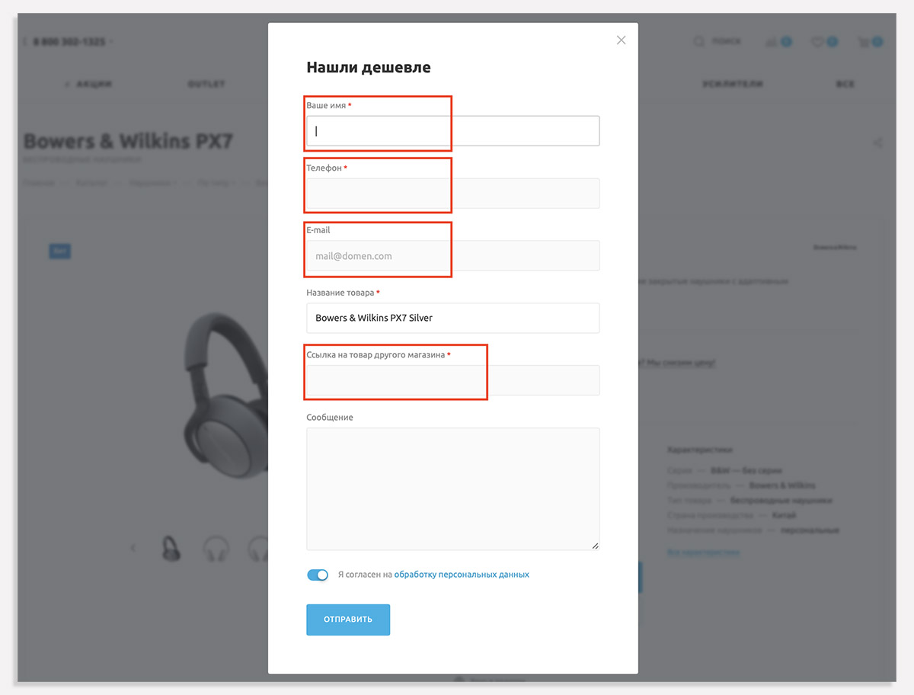The width and height of the screenshot is (914, 695).
Task: Open the comparison chart icon
Action: pyautogui.click(x=772, y=42)
